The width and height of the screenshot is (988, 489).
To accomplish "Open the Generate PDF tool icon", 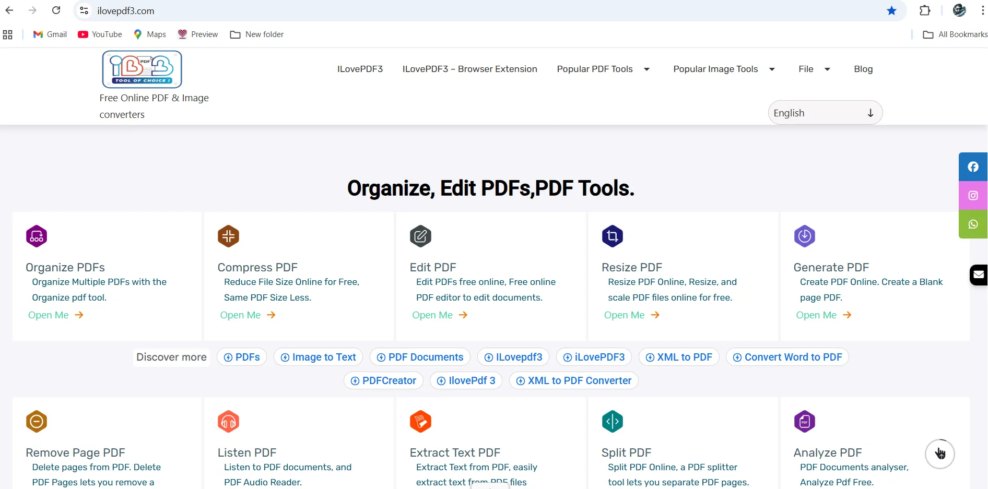I will (804, 236).
